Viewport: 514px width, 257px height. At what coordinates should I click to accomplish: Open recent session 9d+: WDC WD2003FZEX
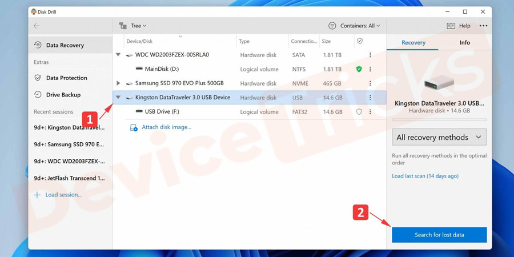[x=69, y=162]
